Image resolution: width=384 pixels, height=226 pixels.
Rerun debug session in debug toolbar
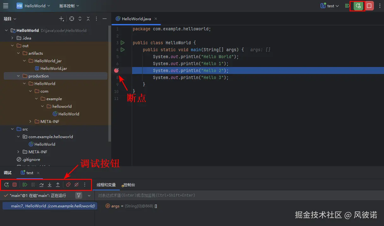6,185
